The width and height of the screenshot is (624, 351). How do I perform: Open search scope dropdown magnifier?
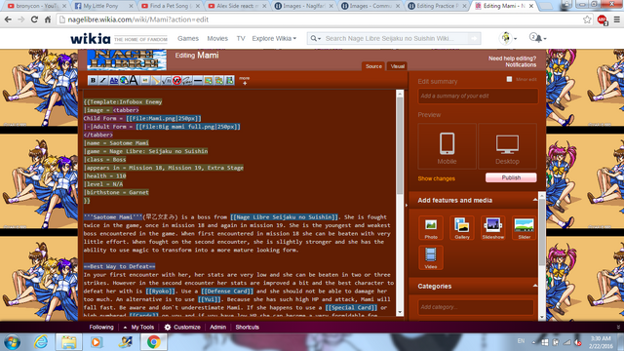(x=315, y=39)
